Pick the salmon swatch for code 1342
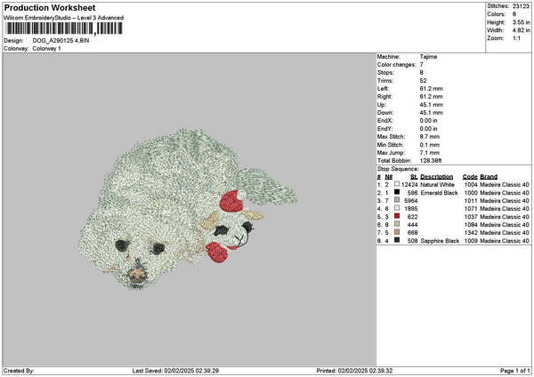 click(x=395, y=232)
